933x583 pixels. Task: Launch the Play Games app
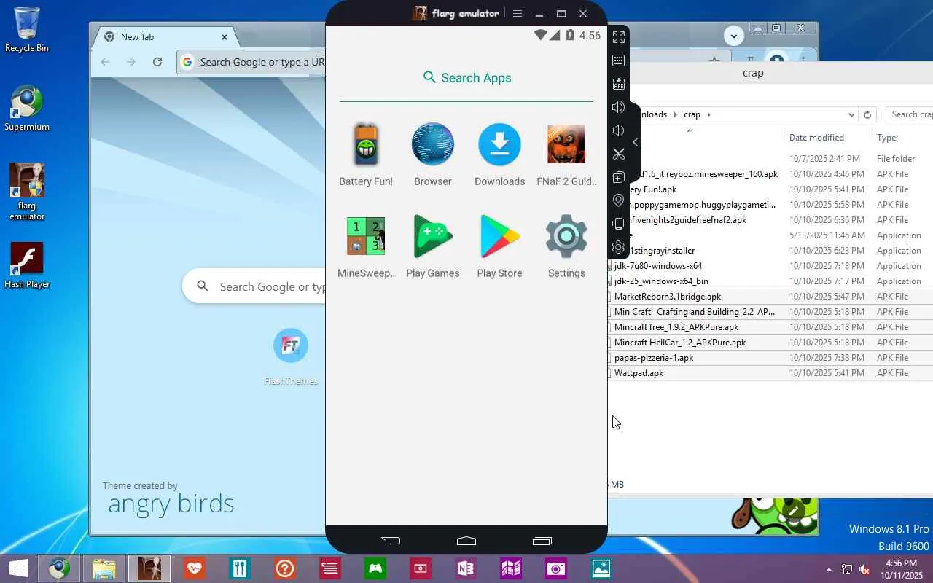tap(433, 246)
